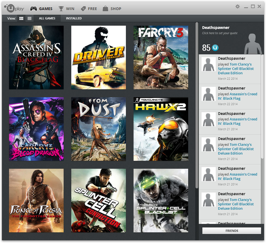Image resolution: width=266 pixels, height=243 pixels.
Task: Open Far Cry 3 game cover
Action: coord(161,58)
